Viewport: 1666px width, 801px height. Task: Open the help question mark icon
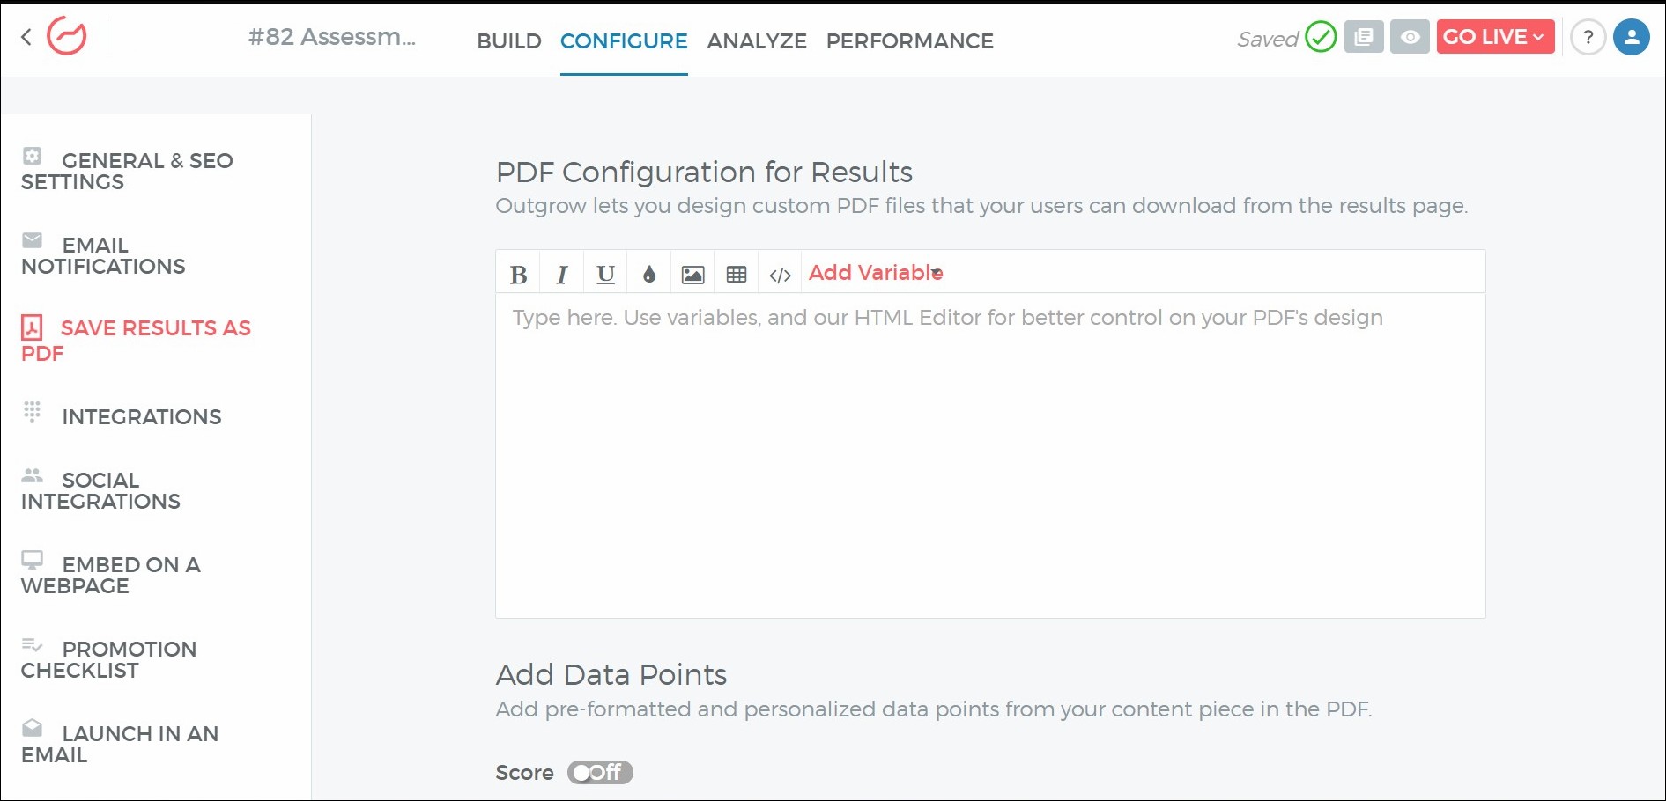tap(1588, 38)
